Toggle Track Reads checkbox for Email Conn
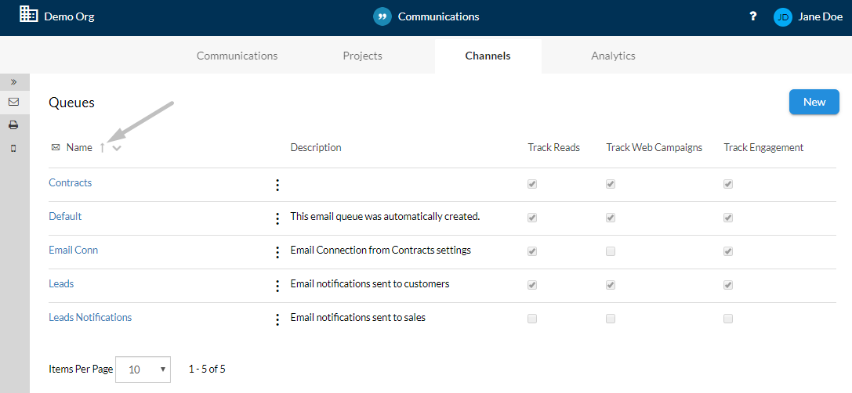852x393 pixels. 532,251
